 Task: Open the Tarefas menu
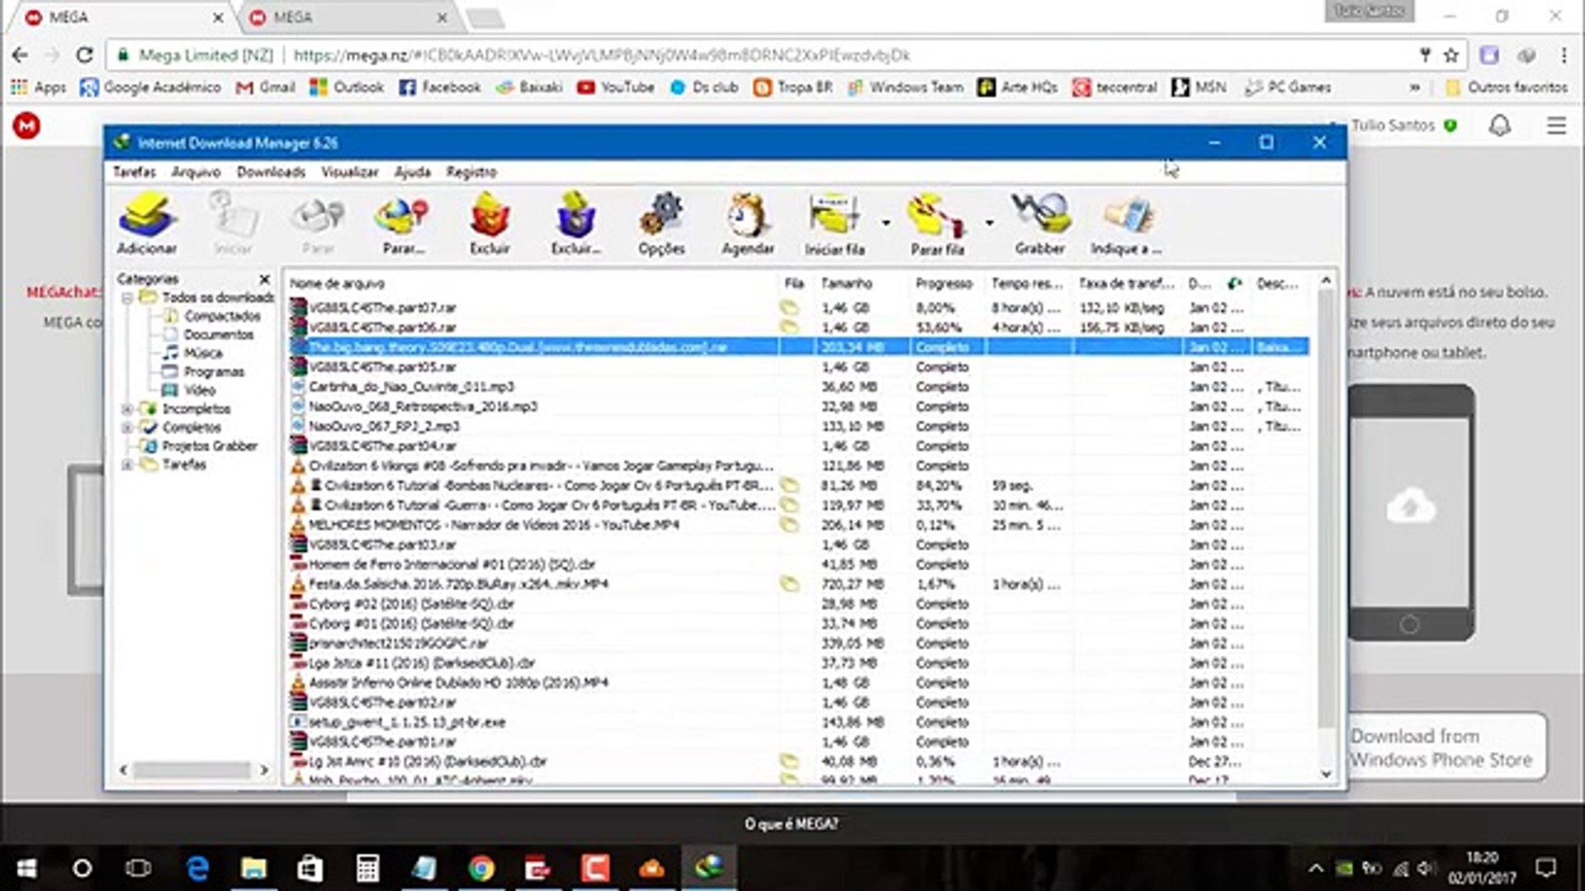(x=135, y=172)
